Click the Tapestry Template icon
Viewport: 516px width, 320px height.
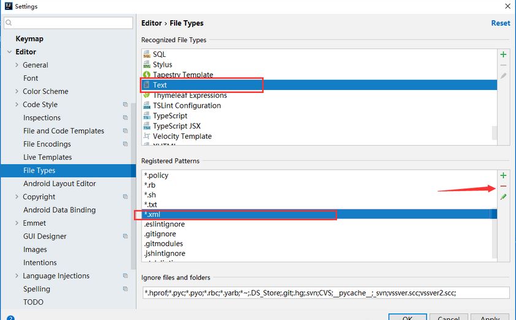[146, 75]
